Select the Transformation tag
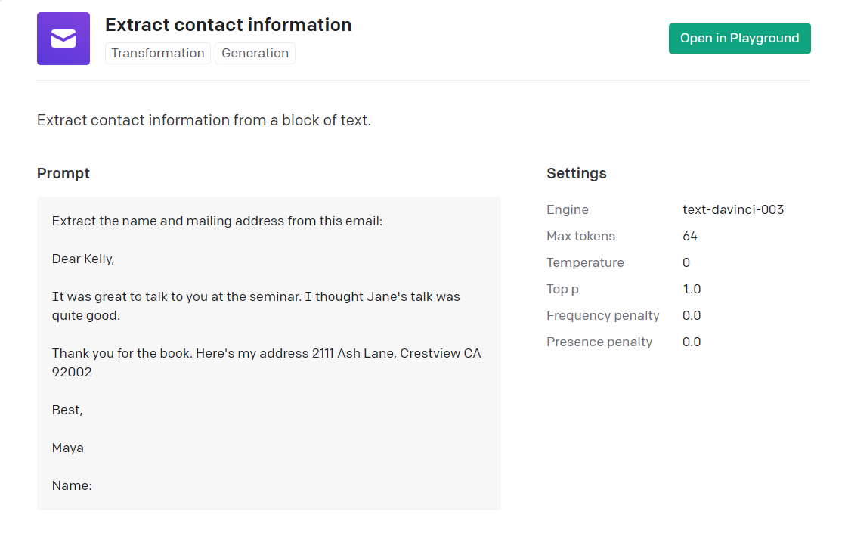Viewport: 845px width, 539px height. click(158, 54)
